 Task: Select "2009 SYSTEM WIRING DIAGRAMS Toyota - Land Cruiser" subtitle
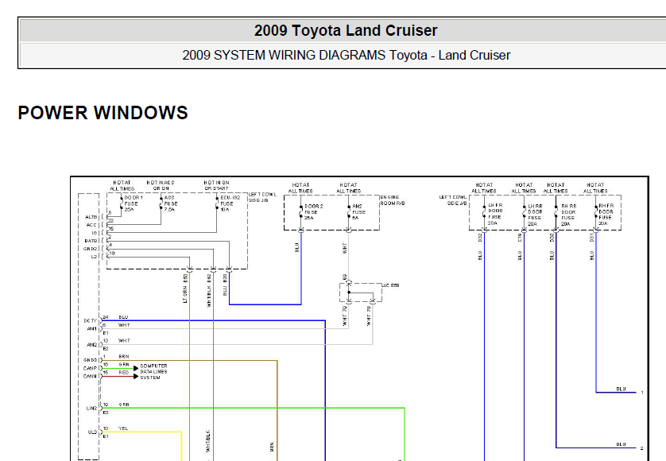(x=347, y=55)
